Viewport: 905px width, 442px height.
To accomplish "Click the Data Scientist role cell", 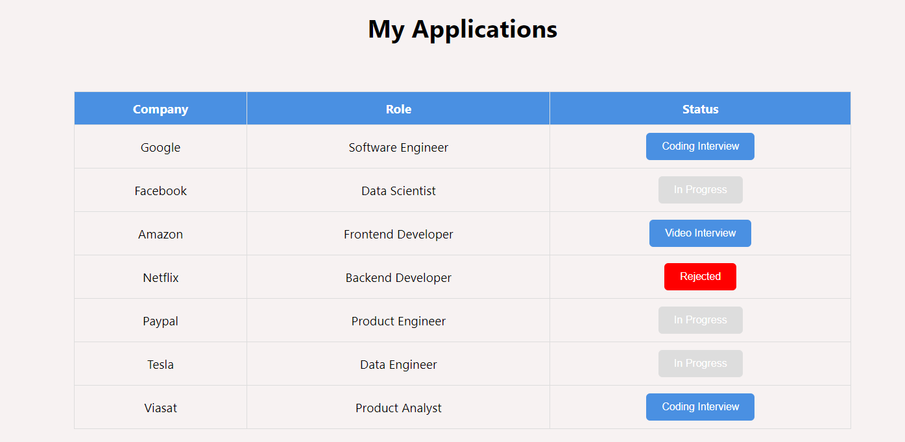I will [398, 191].
